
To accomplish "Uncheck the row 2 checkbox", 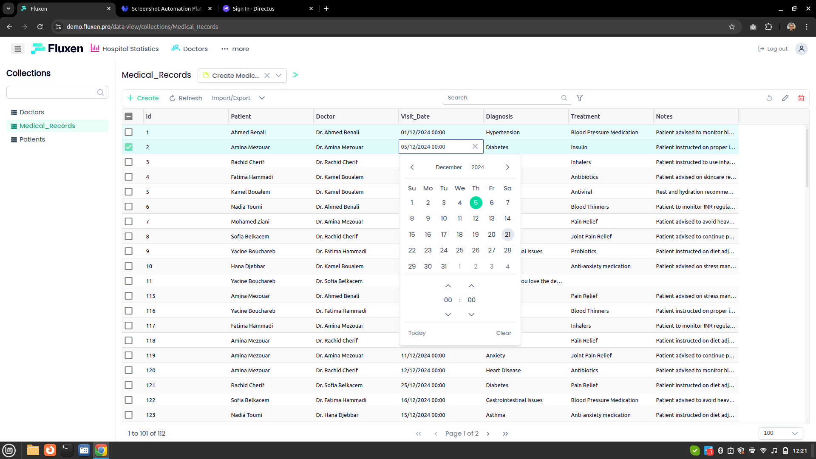I will [x=129, y=147].
